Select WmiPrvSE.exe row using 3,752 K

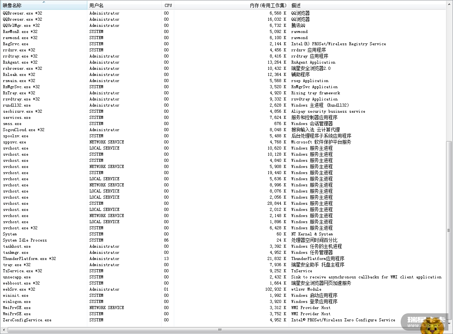[x=223, y=314]
